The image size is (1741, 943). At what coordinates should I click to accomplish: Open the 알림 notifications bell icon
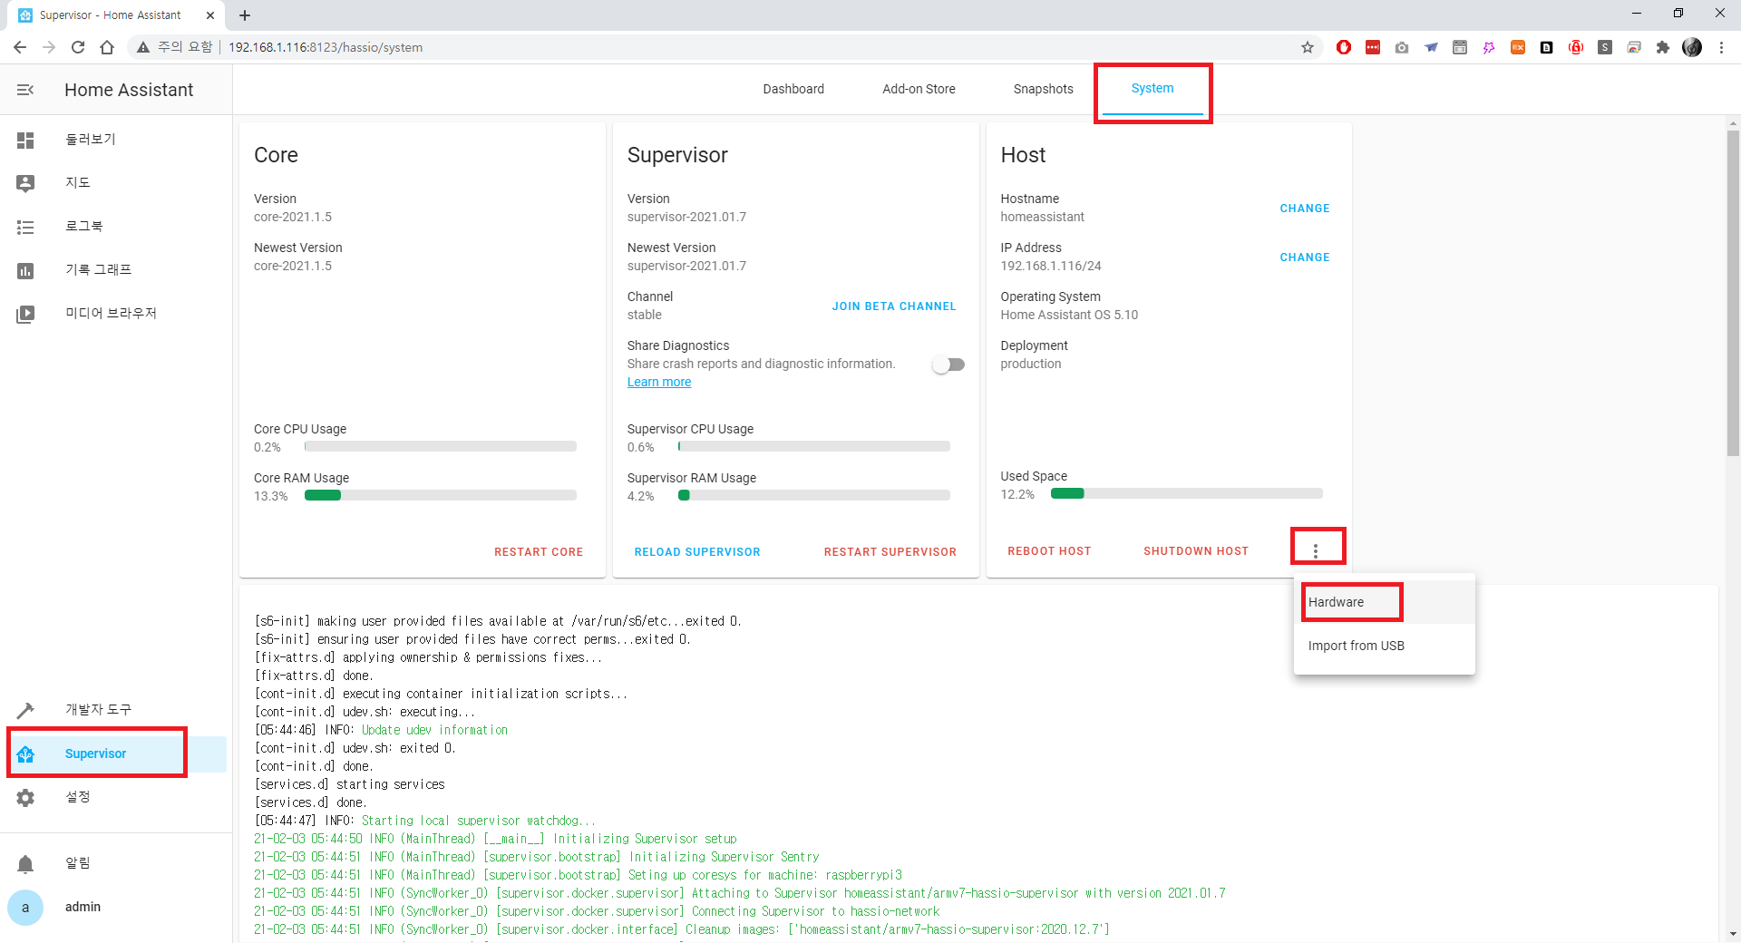[x=25, y=863]
